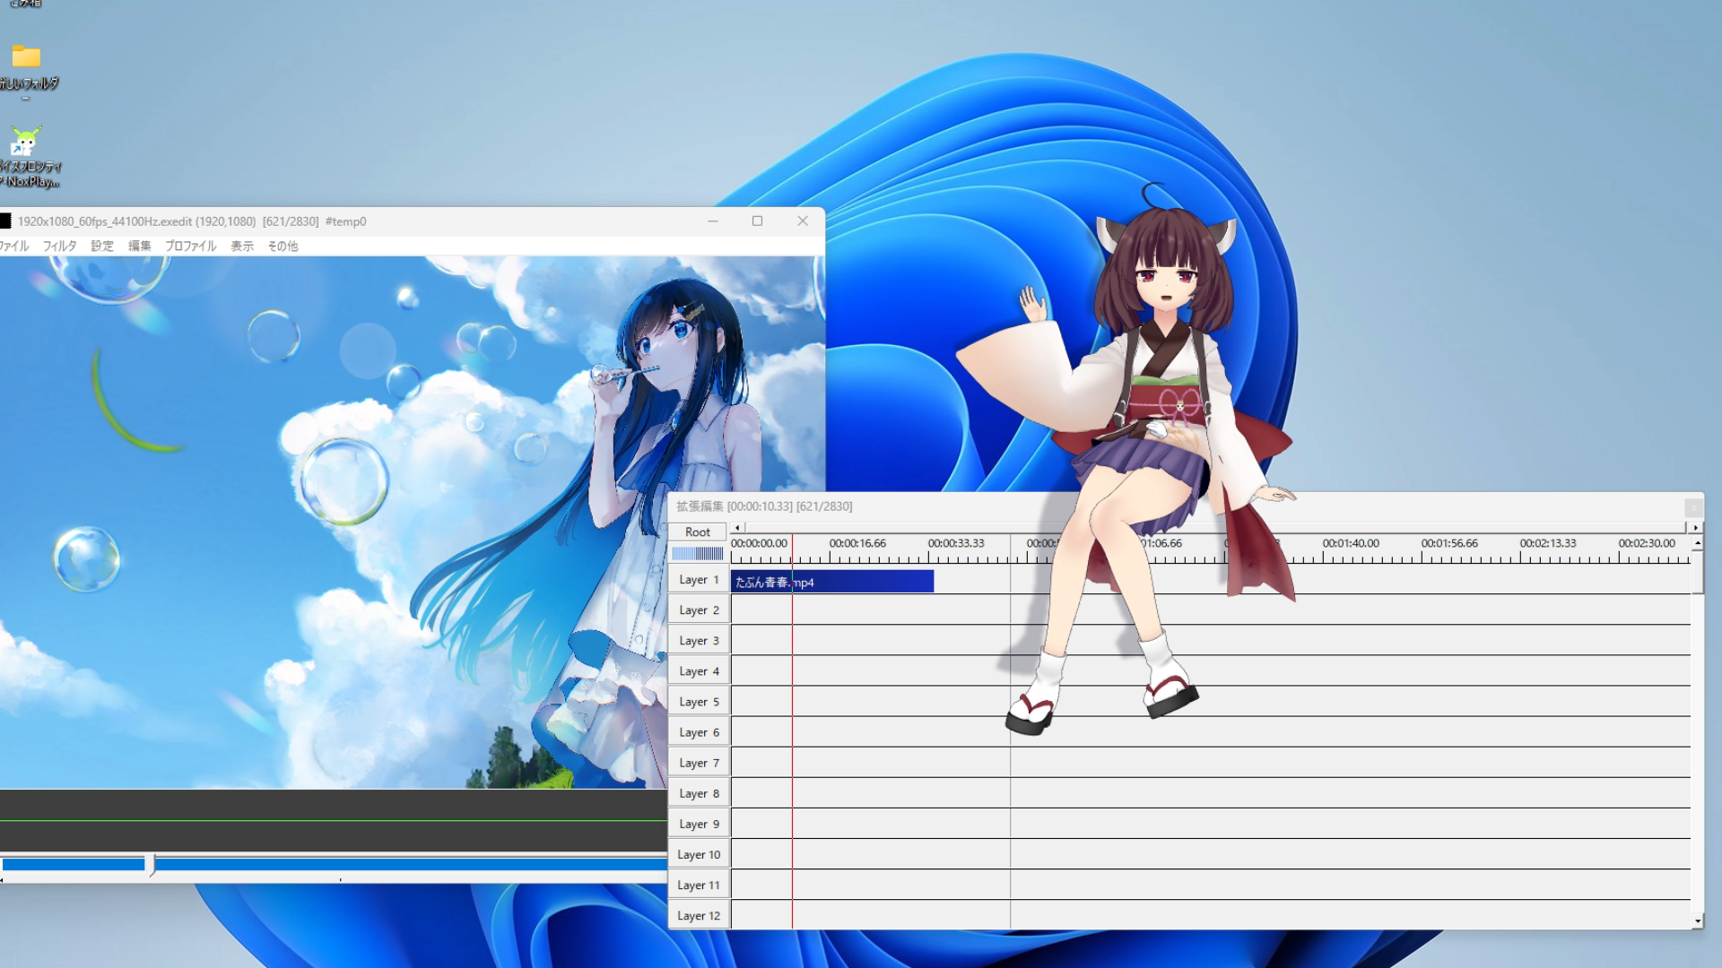Click the Root scene button
The width and height of the screenshot is (1722, 968).
pyautogui.click(x=697, y=532)
